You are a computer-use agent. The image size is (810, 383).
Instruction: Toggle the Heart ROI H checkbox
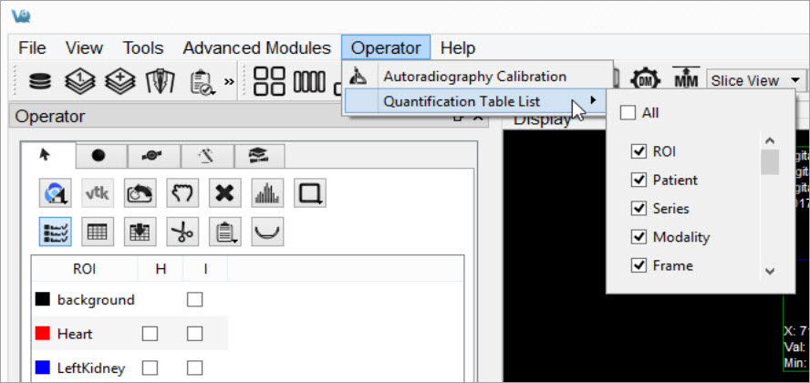150,334
